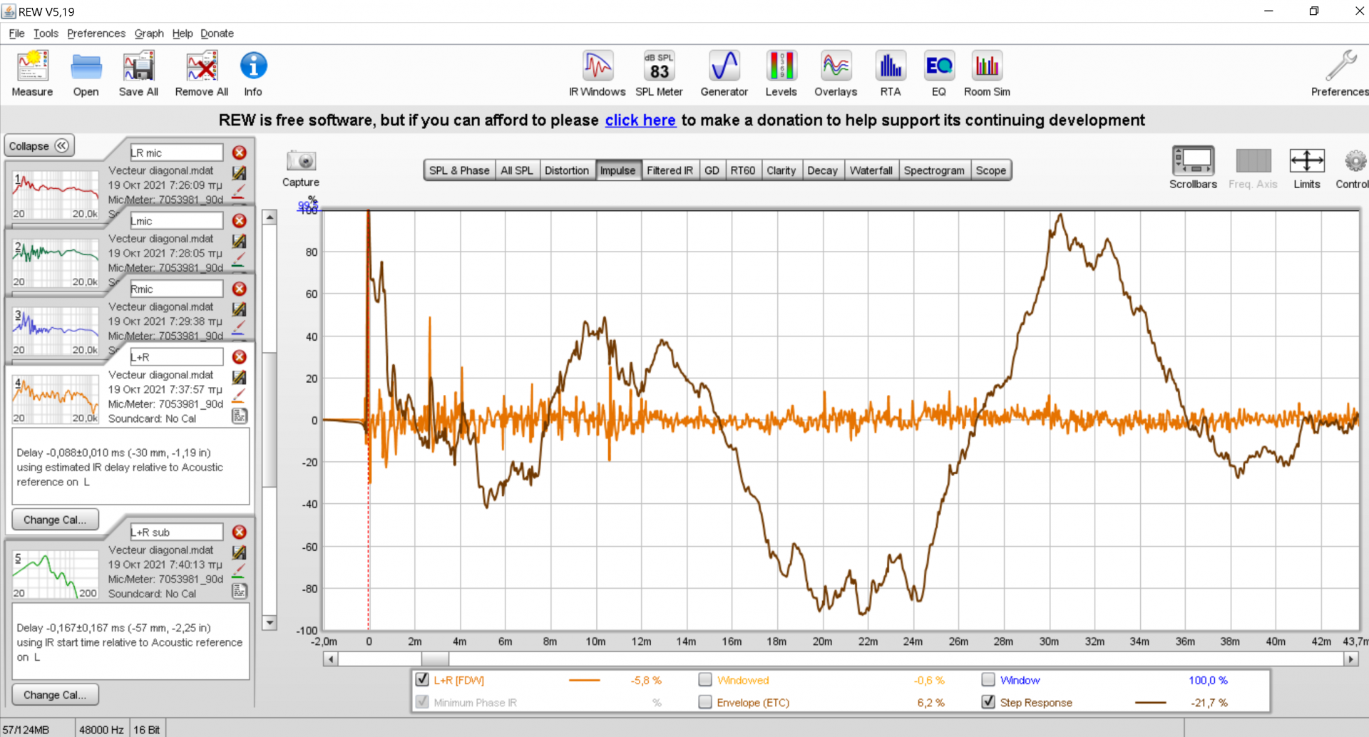This screenshot has height=737, width=1369.
Task: Remove the LR mic measurement
Action: pos(240,153)
